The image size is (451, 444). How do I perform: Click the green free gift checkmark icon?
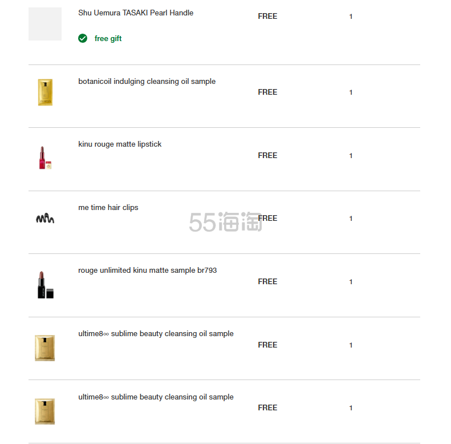click(x=83, y=38)
